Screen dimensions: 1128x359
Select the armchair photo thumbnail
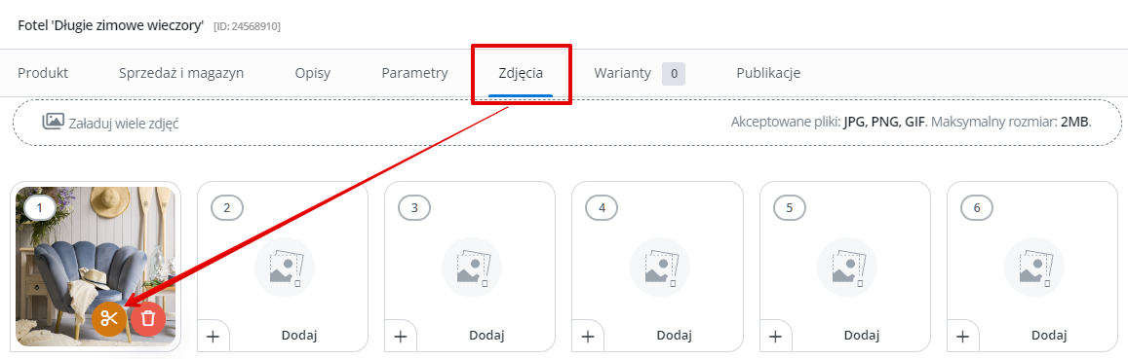pos(96,267)
